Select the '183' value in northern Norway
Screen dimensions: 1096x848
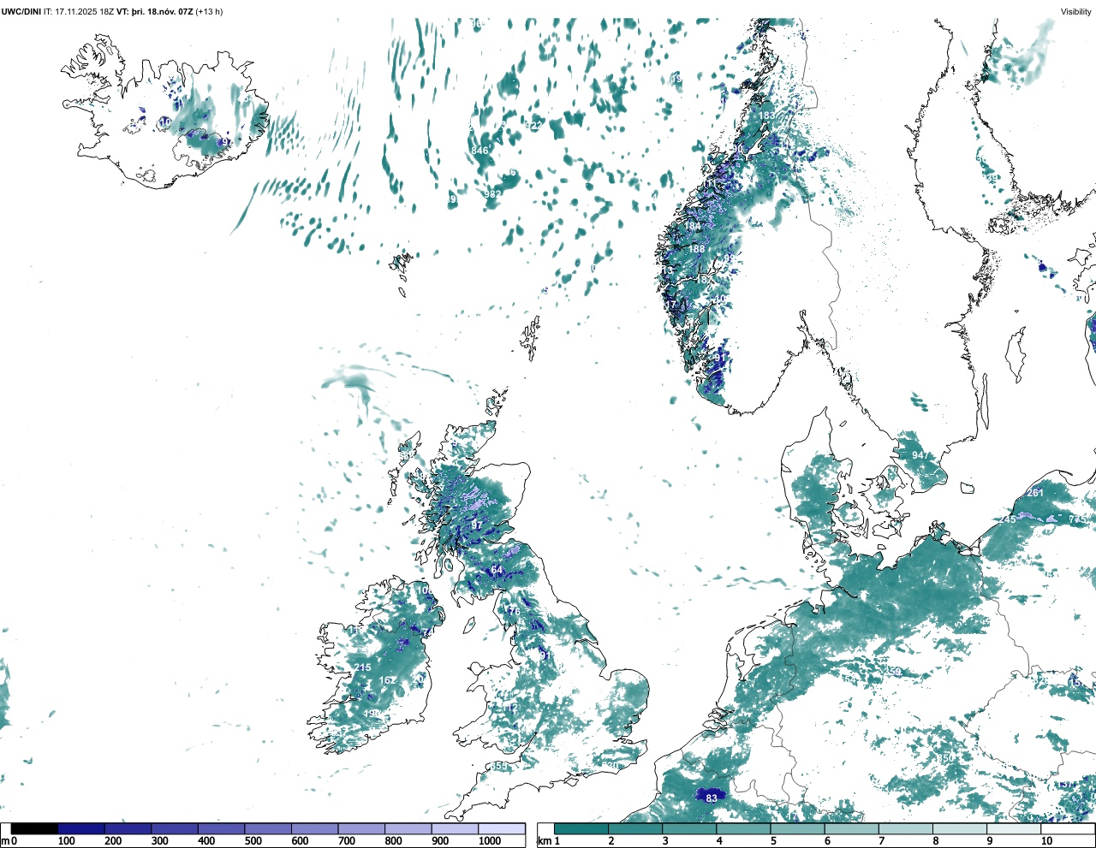(766, 116)
